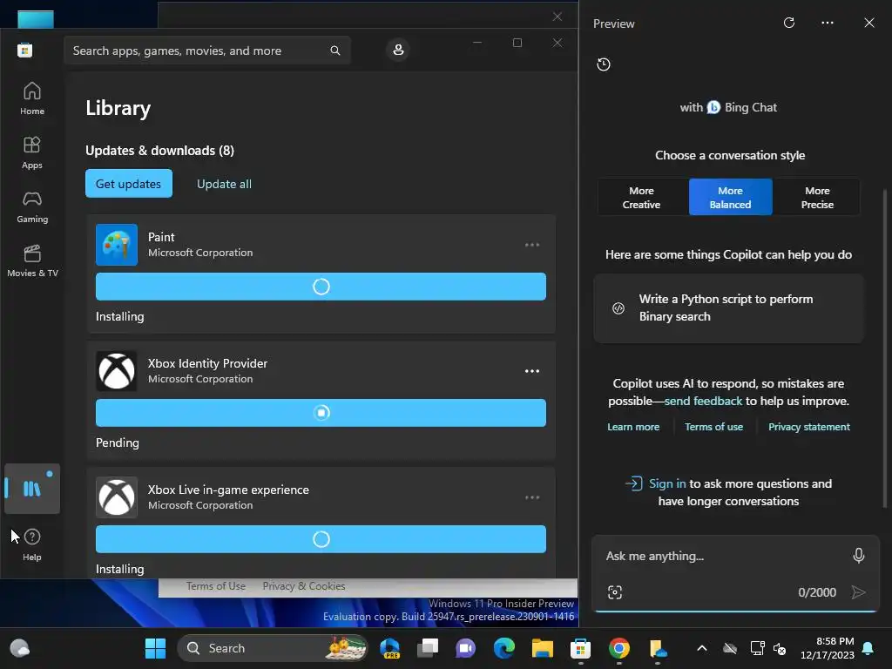This screenshot has width=892, height=669.
Task: Click the Paint installing progress bar
Action: tap(321, 286)
